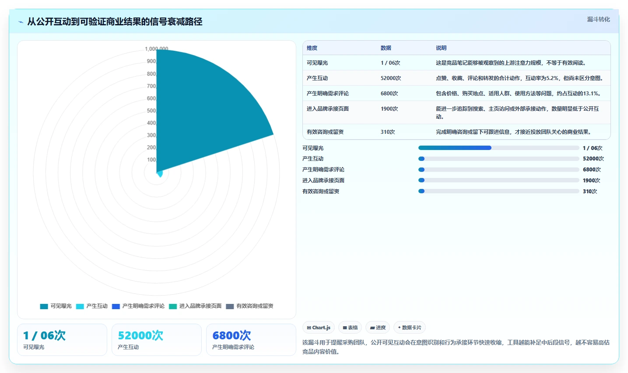Toggle the 产生互动 legend item

pyautogui.click(x=91, y=306)
